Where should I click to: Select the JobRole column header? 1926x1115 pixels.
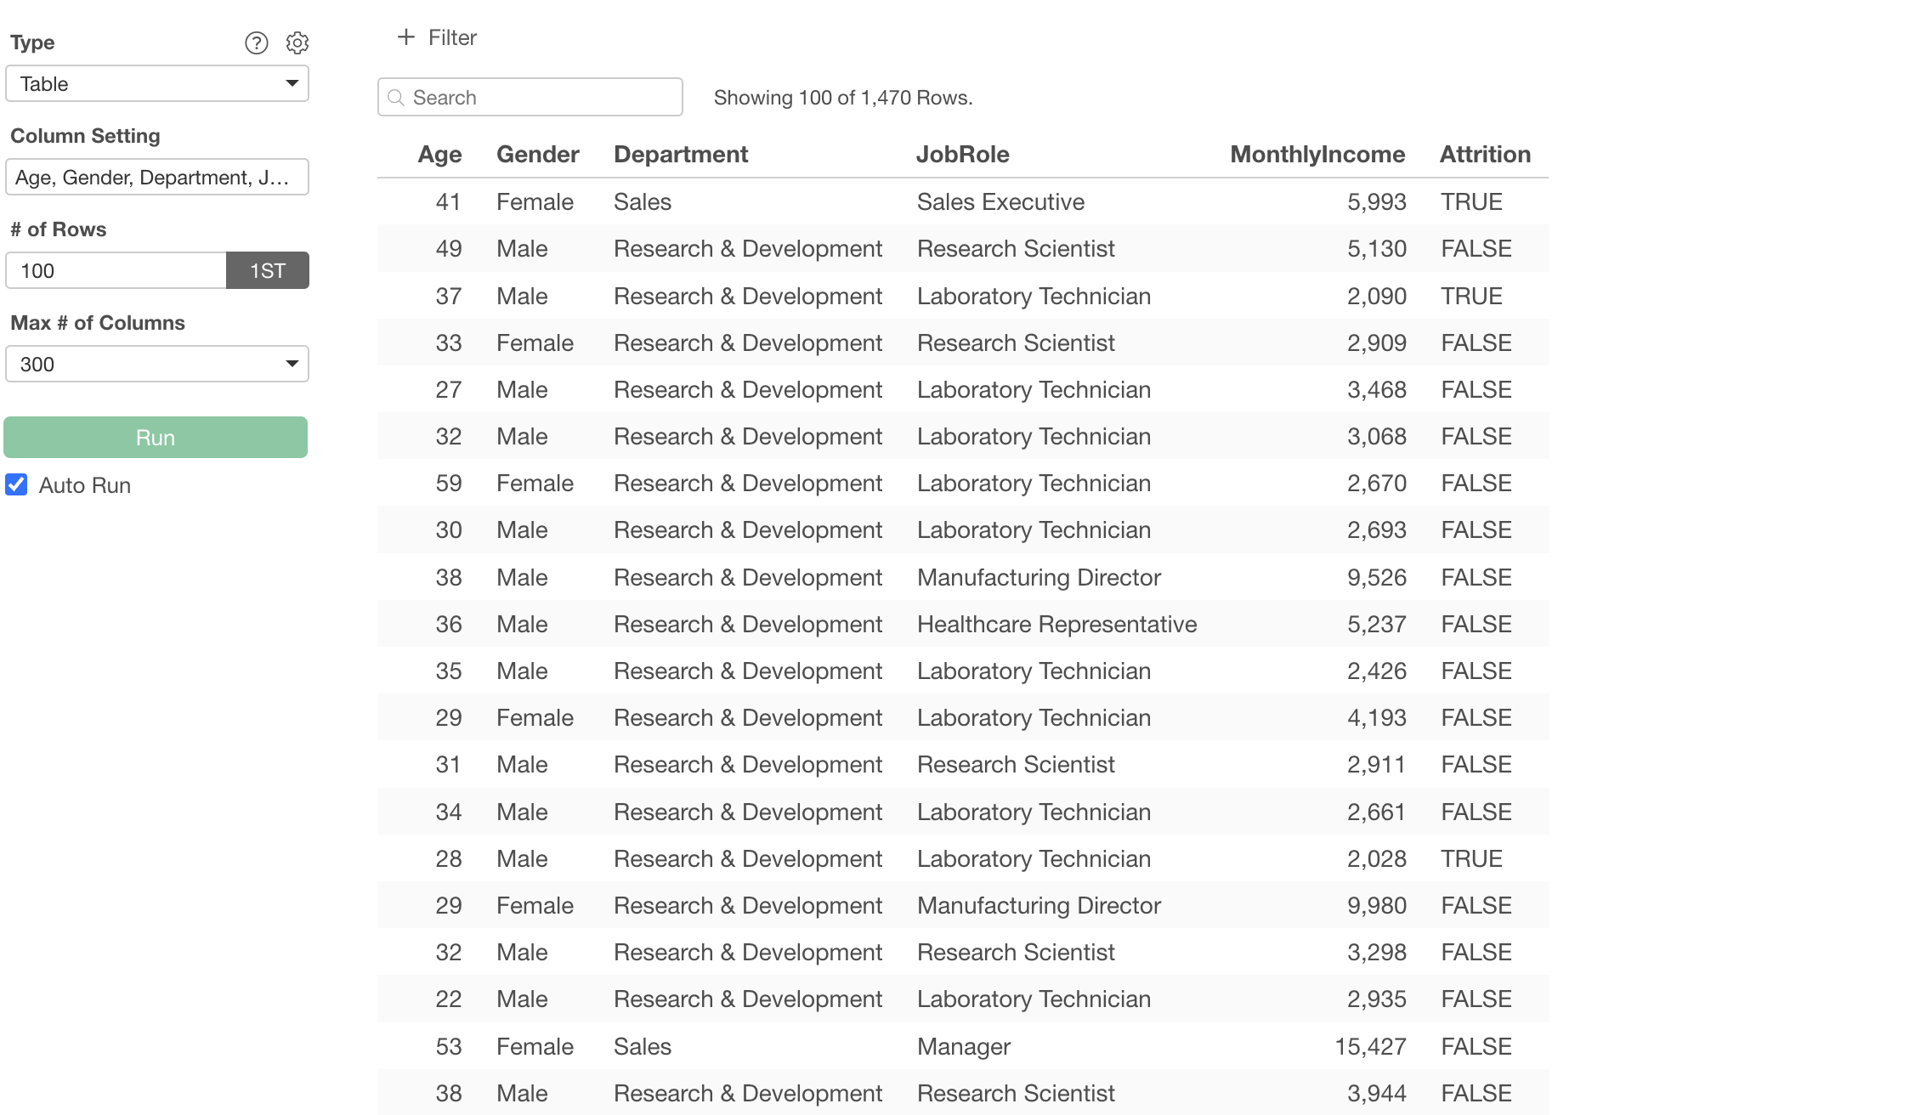click(962, 154)
